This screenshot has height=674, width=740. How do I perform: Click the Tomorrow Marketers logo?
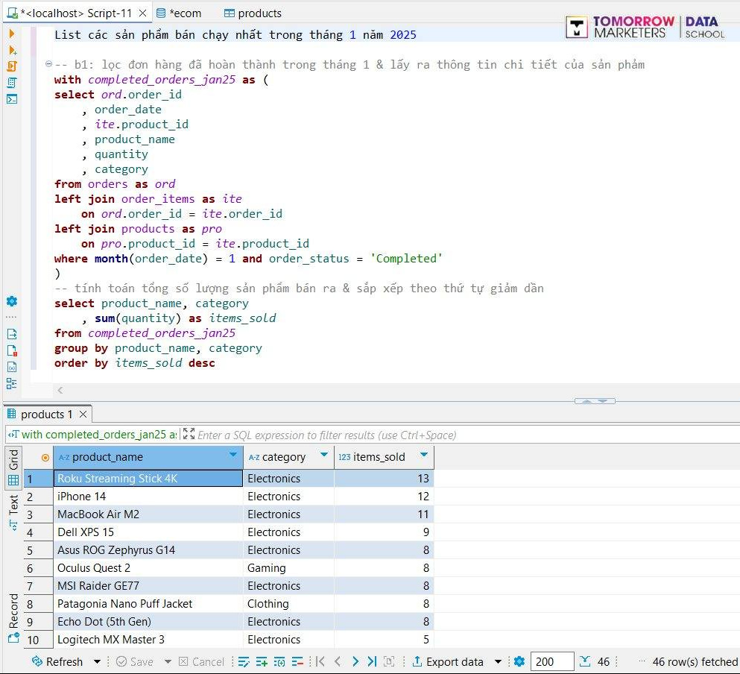[x=645, y=27]
